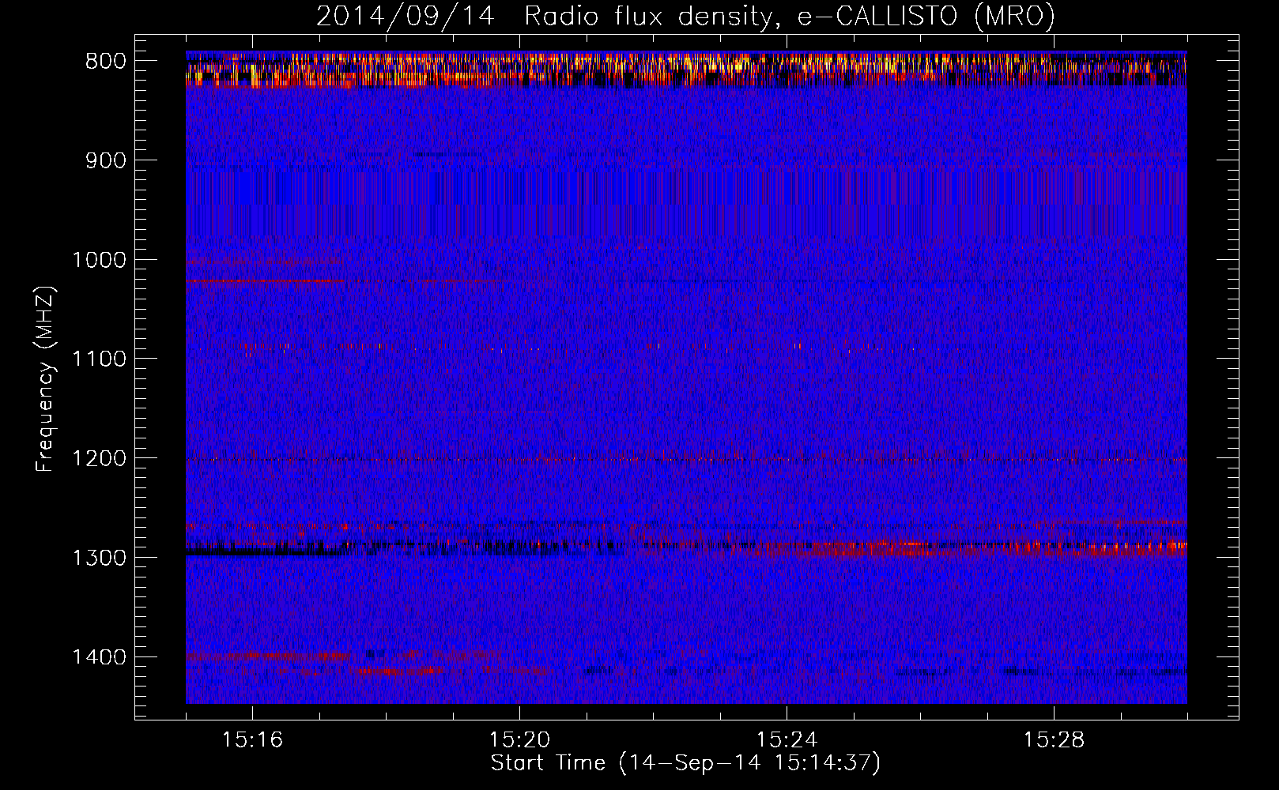Click the 900 frequency tick label
The image size is (1279, 790).
click(x=105, y=160)
